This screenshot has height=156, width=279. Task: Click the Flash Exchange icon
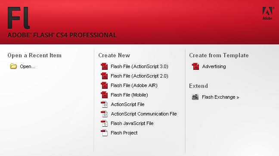point(195,97)
